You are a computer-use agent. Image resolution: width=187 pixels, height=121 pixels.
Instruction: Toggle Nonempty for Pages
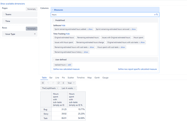(x=32, y=9)
